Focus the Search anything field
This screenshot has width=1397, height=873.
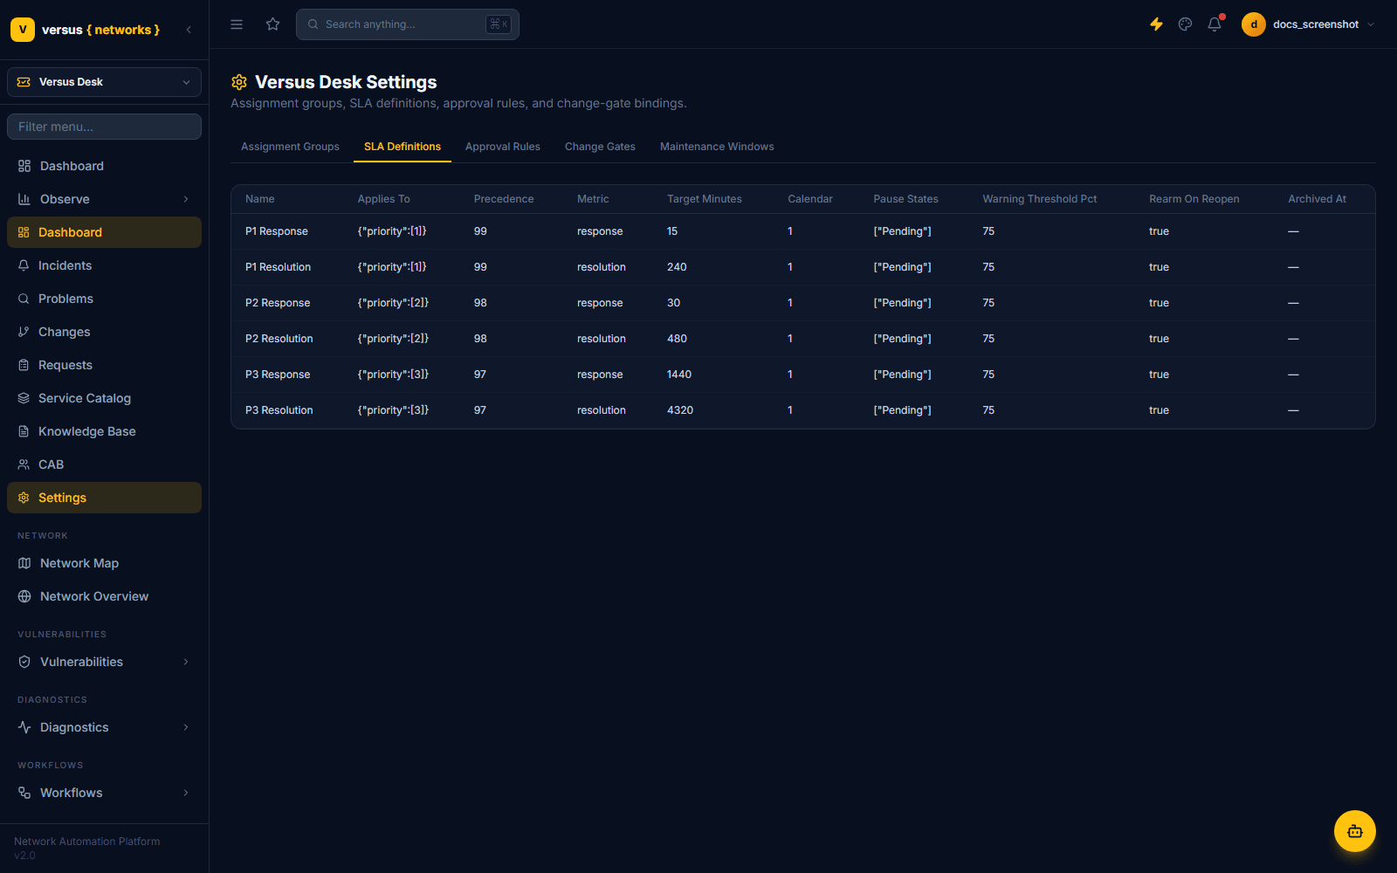408,24
